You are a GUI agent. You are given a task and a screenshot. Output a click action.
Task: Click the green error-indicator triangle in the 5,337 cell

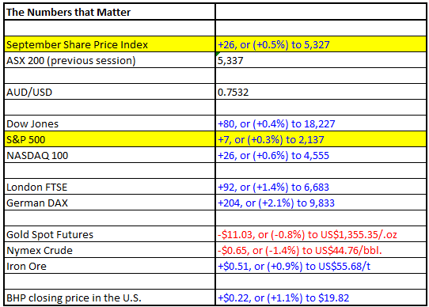pyautogui.click(x=218, y=54)
